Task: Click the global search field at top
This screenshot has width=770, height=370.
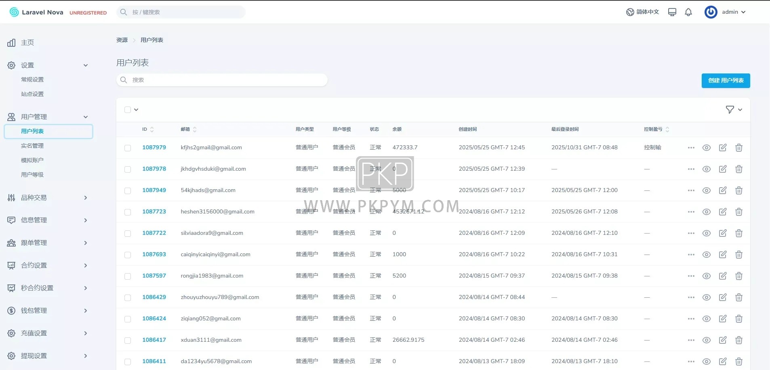Action: [181, 12]
